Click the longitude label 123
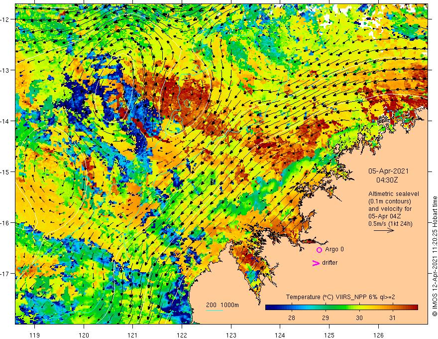The image size is (438, 339). pos(231,335)
